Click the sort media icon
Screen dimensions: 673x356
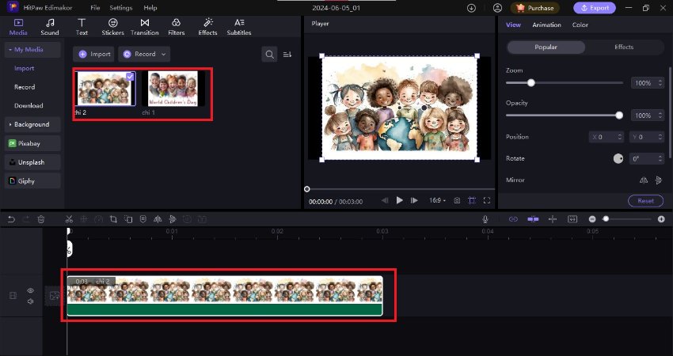pos(287,55)
